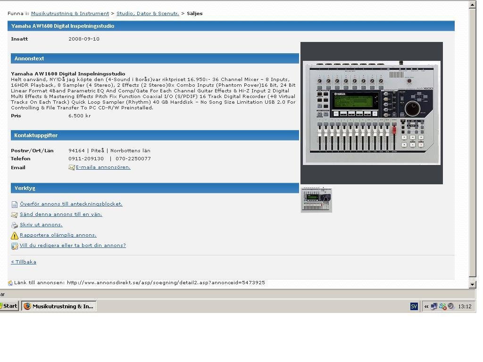483x362 pixels.
Task: Open the Musikutrustning & Instrument breadcrumb link
Action: point(70,14)
